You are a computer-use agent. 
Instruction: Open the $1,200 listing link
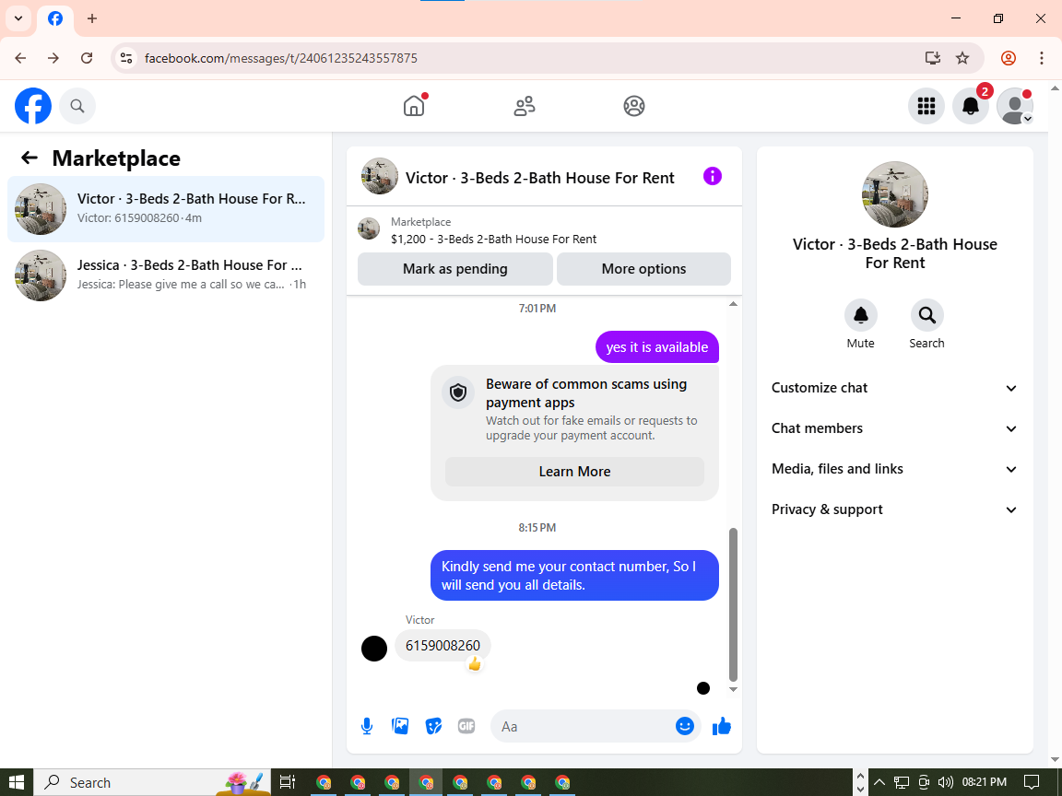coord(494,239)
